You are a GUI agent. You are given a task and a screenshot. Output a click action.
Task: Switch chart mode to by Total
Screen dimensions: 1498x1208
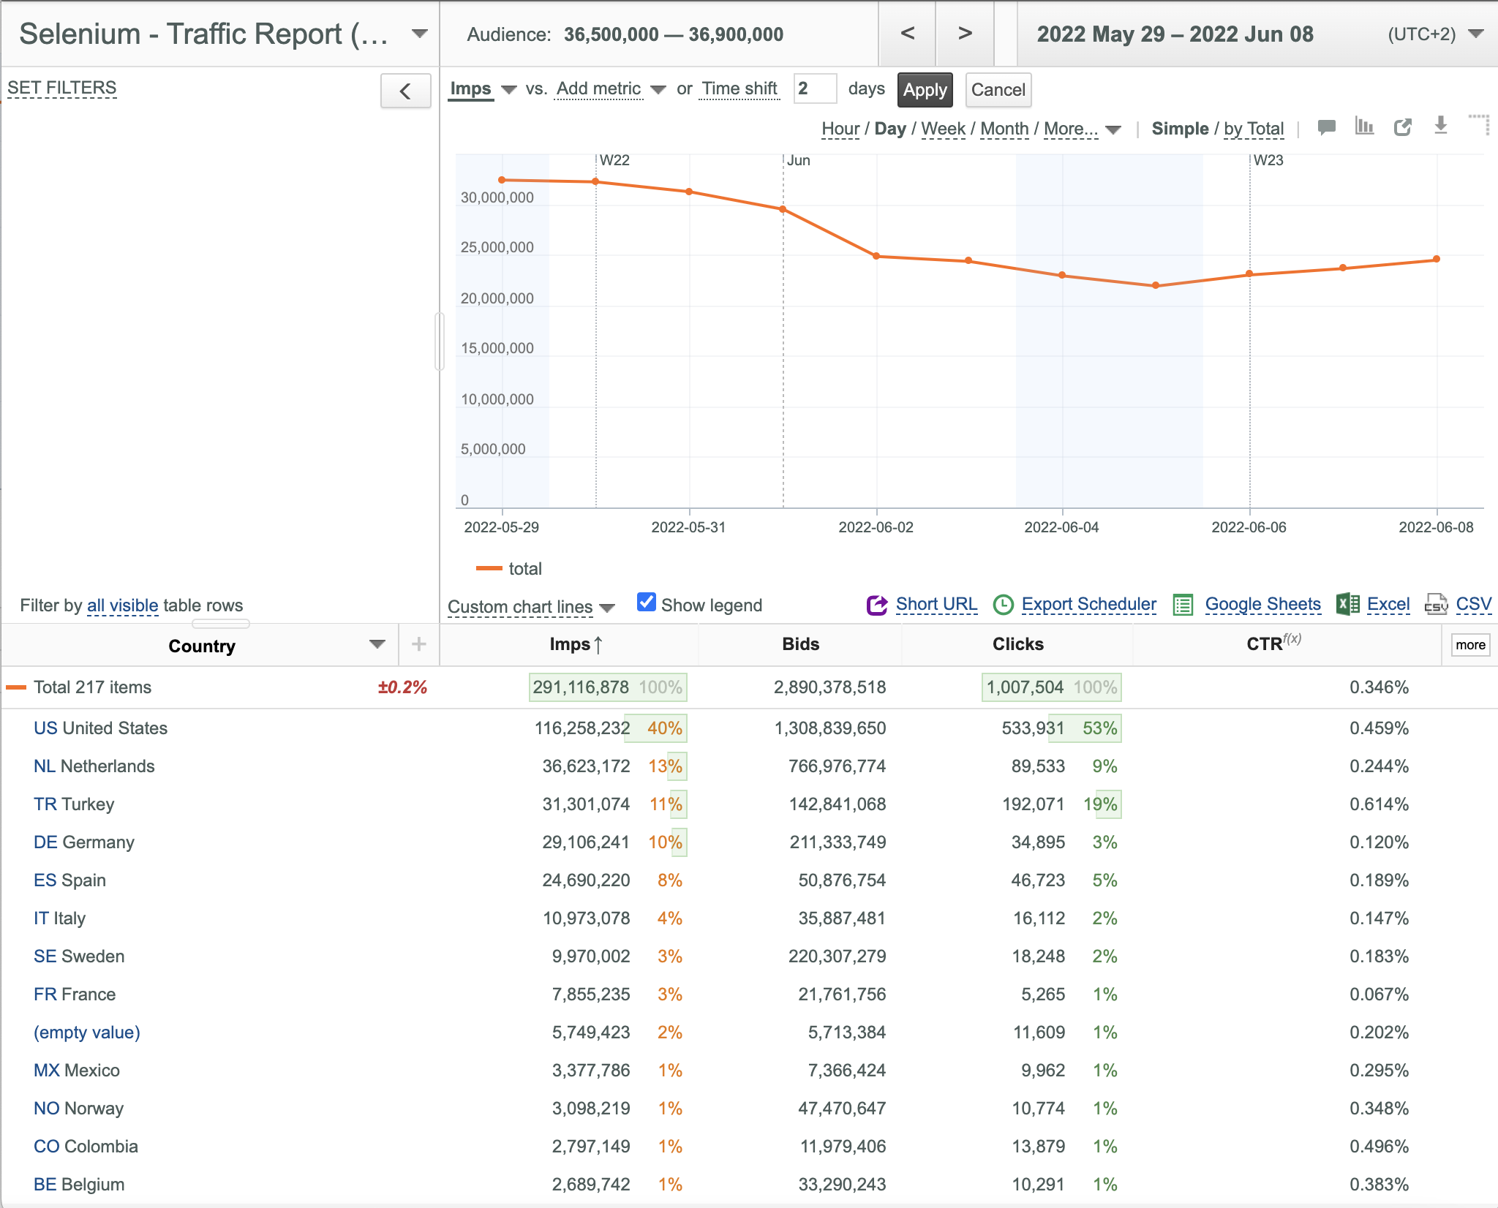point(1254,129)
